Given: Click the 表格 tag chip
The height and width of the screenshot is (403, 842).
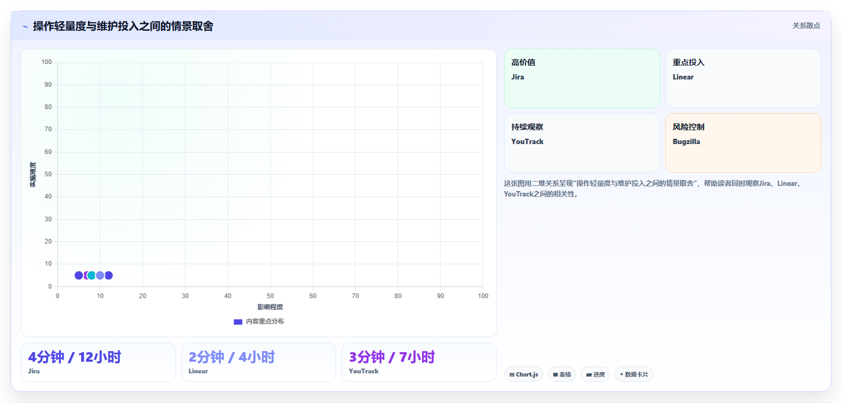Looking at the screenshot, I should pos(562,374).
